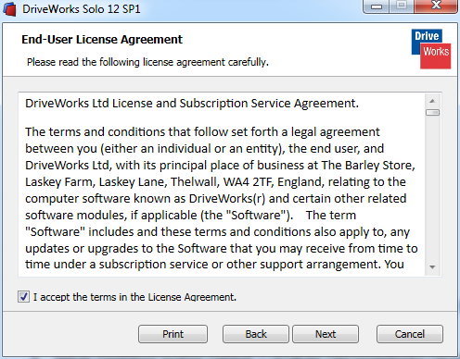The height and width of the screenshot is (359, 460).
Task: Click the scrollbar thumb of license text
Action: pyautogui.click(x=432, y=113)
